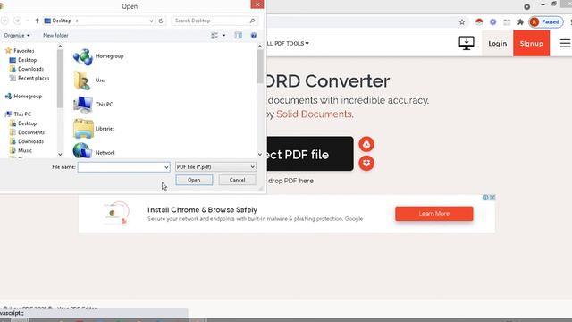This screenshot has height=322, width=572.
Task: Bookmark this page star icon
Action: tap(462, 22)
